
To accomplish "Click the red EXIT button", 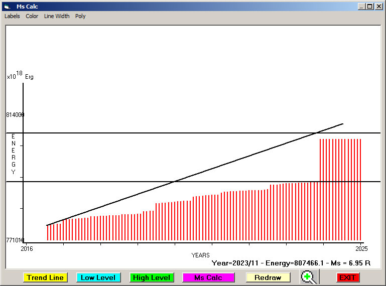I will pos(347,277).
